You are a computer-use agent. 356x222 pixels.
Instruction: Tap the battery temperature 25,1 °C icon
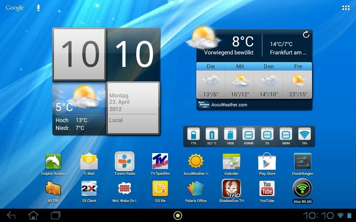(x=212, y=134)
